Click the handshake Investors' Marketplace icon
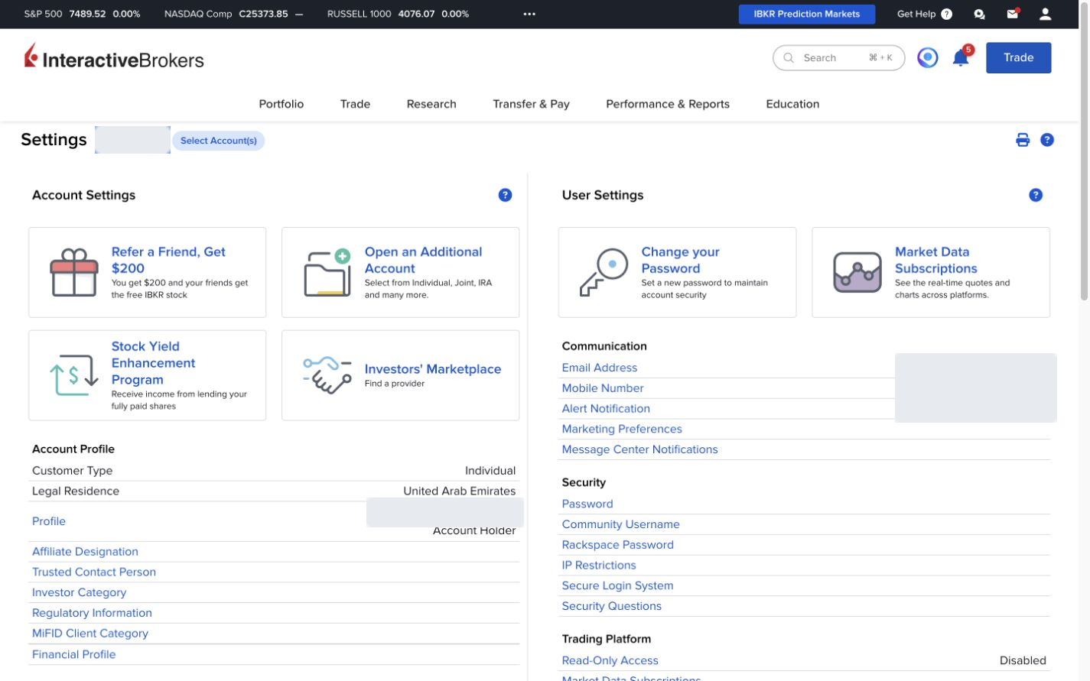 click(327, 375)
